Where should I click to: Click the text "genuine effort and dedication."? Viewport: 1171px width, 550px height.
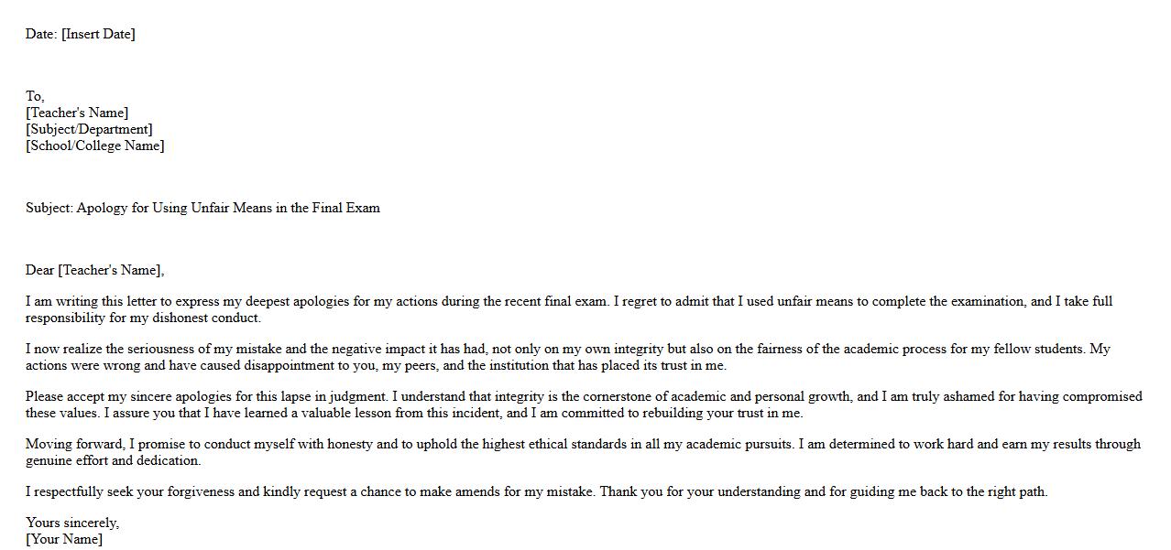pyautogui.click(x=113, y=460)
